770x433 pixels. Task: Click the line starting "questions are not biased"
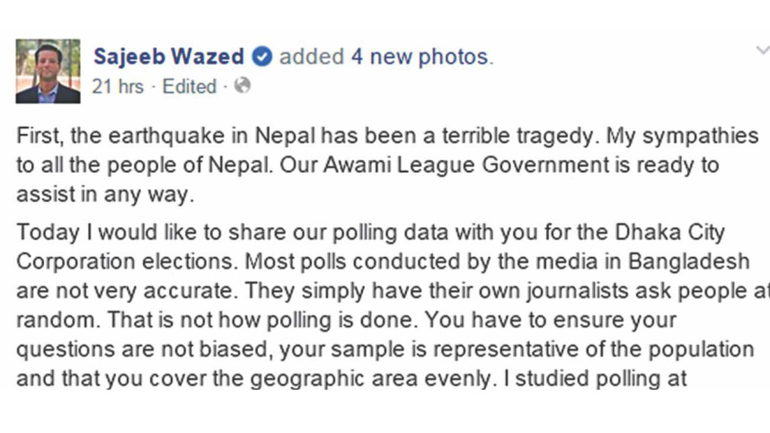pos(386,349)
